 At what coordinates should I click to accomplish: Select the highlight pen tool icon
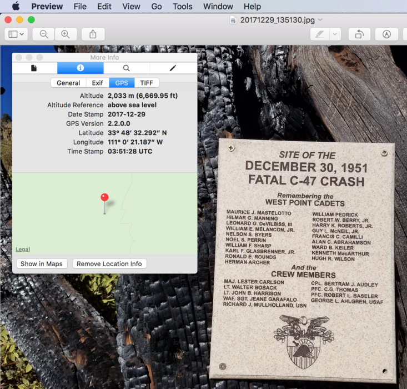(319, 34)
